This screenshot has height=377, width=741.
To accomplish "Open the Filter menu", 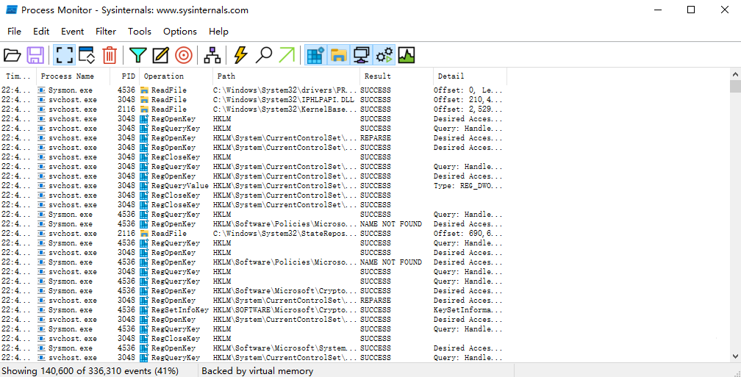I will (x=106, y=32).
